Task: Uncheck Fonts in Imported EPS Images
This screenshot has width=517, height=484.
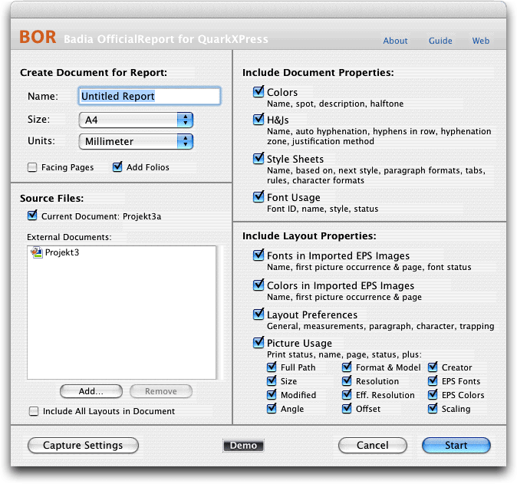Action: (x=258, y=255)
